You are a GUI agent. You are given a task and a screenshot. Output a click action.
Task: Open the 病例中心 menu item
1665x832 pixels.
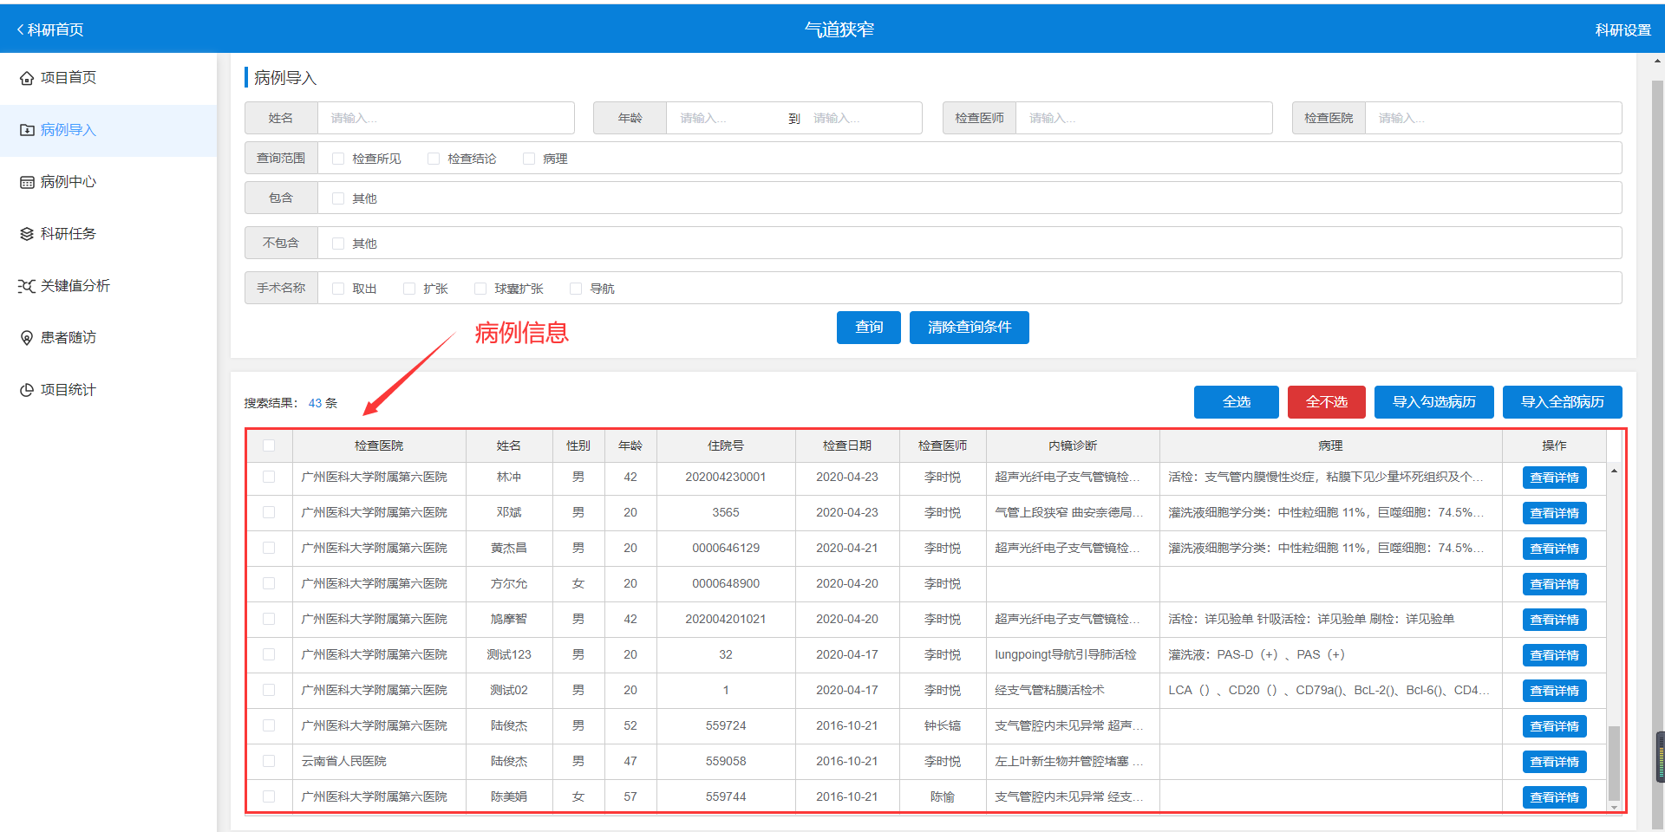tap(69, 182)
